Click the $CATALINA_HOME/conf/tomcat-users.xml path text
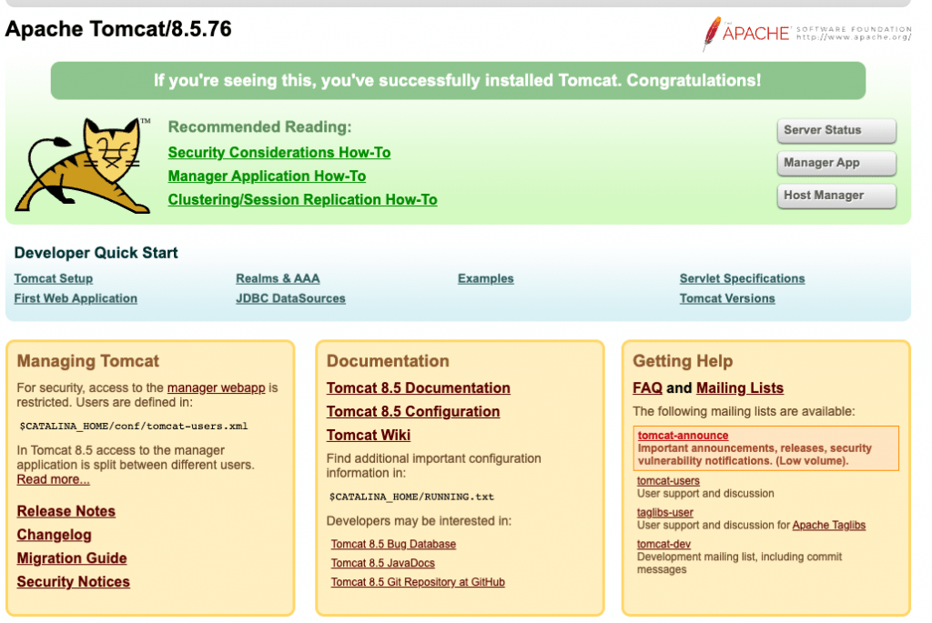Viewport: 932px width, 623px height. 134,427
